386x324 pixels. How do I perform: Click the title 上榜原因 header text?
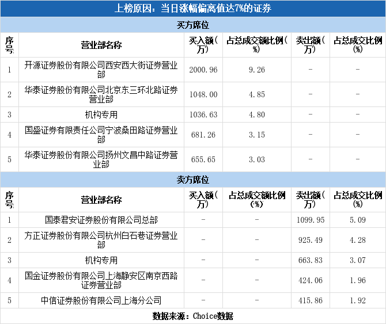(x=193, y=9)
